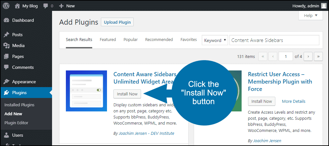The image size is (329, 146).
Task: Go to the previous results page
Action: (x=273, y=56)
